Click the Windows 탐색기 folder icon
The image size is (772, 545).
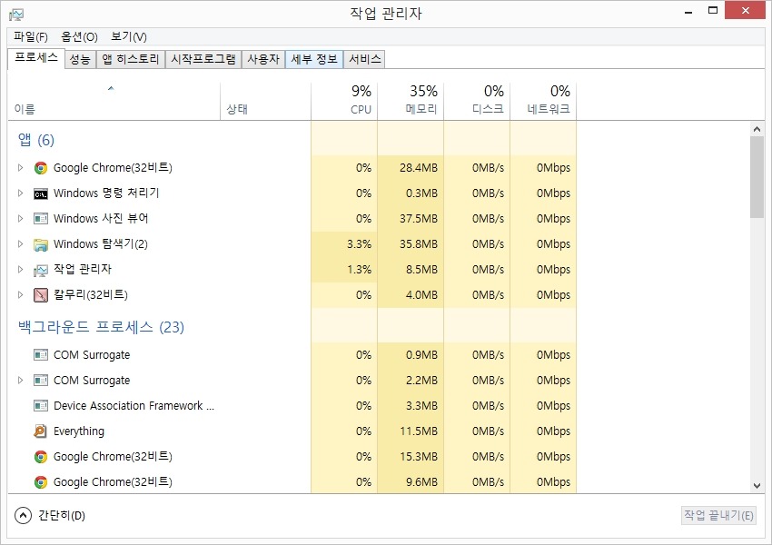(x=40, y=244)
